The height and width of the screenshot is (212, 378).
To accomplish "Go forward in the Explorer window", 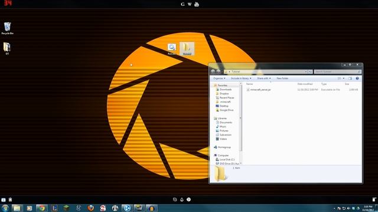I will [219, 71].
